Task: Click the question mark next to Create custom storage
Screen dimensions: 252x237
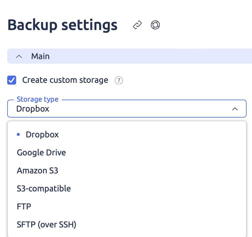Action: (119, 80)
